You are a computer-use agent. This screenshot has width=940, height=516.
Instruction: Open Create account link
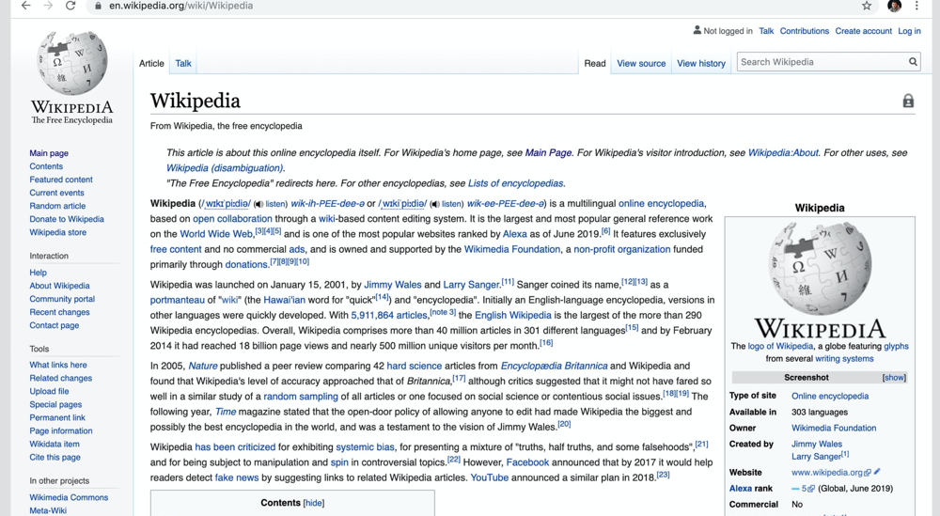863,31
